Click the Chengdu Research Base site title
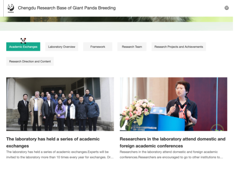 tap(67, 8)
